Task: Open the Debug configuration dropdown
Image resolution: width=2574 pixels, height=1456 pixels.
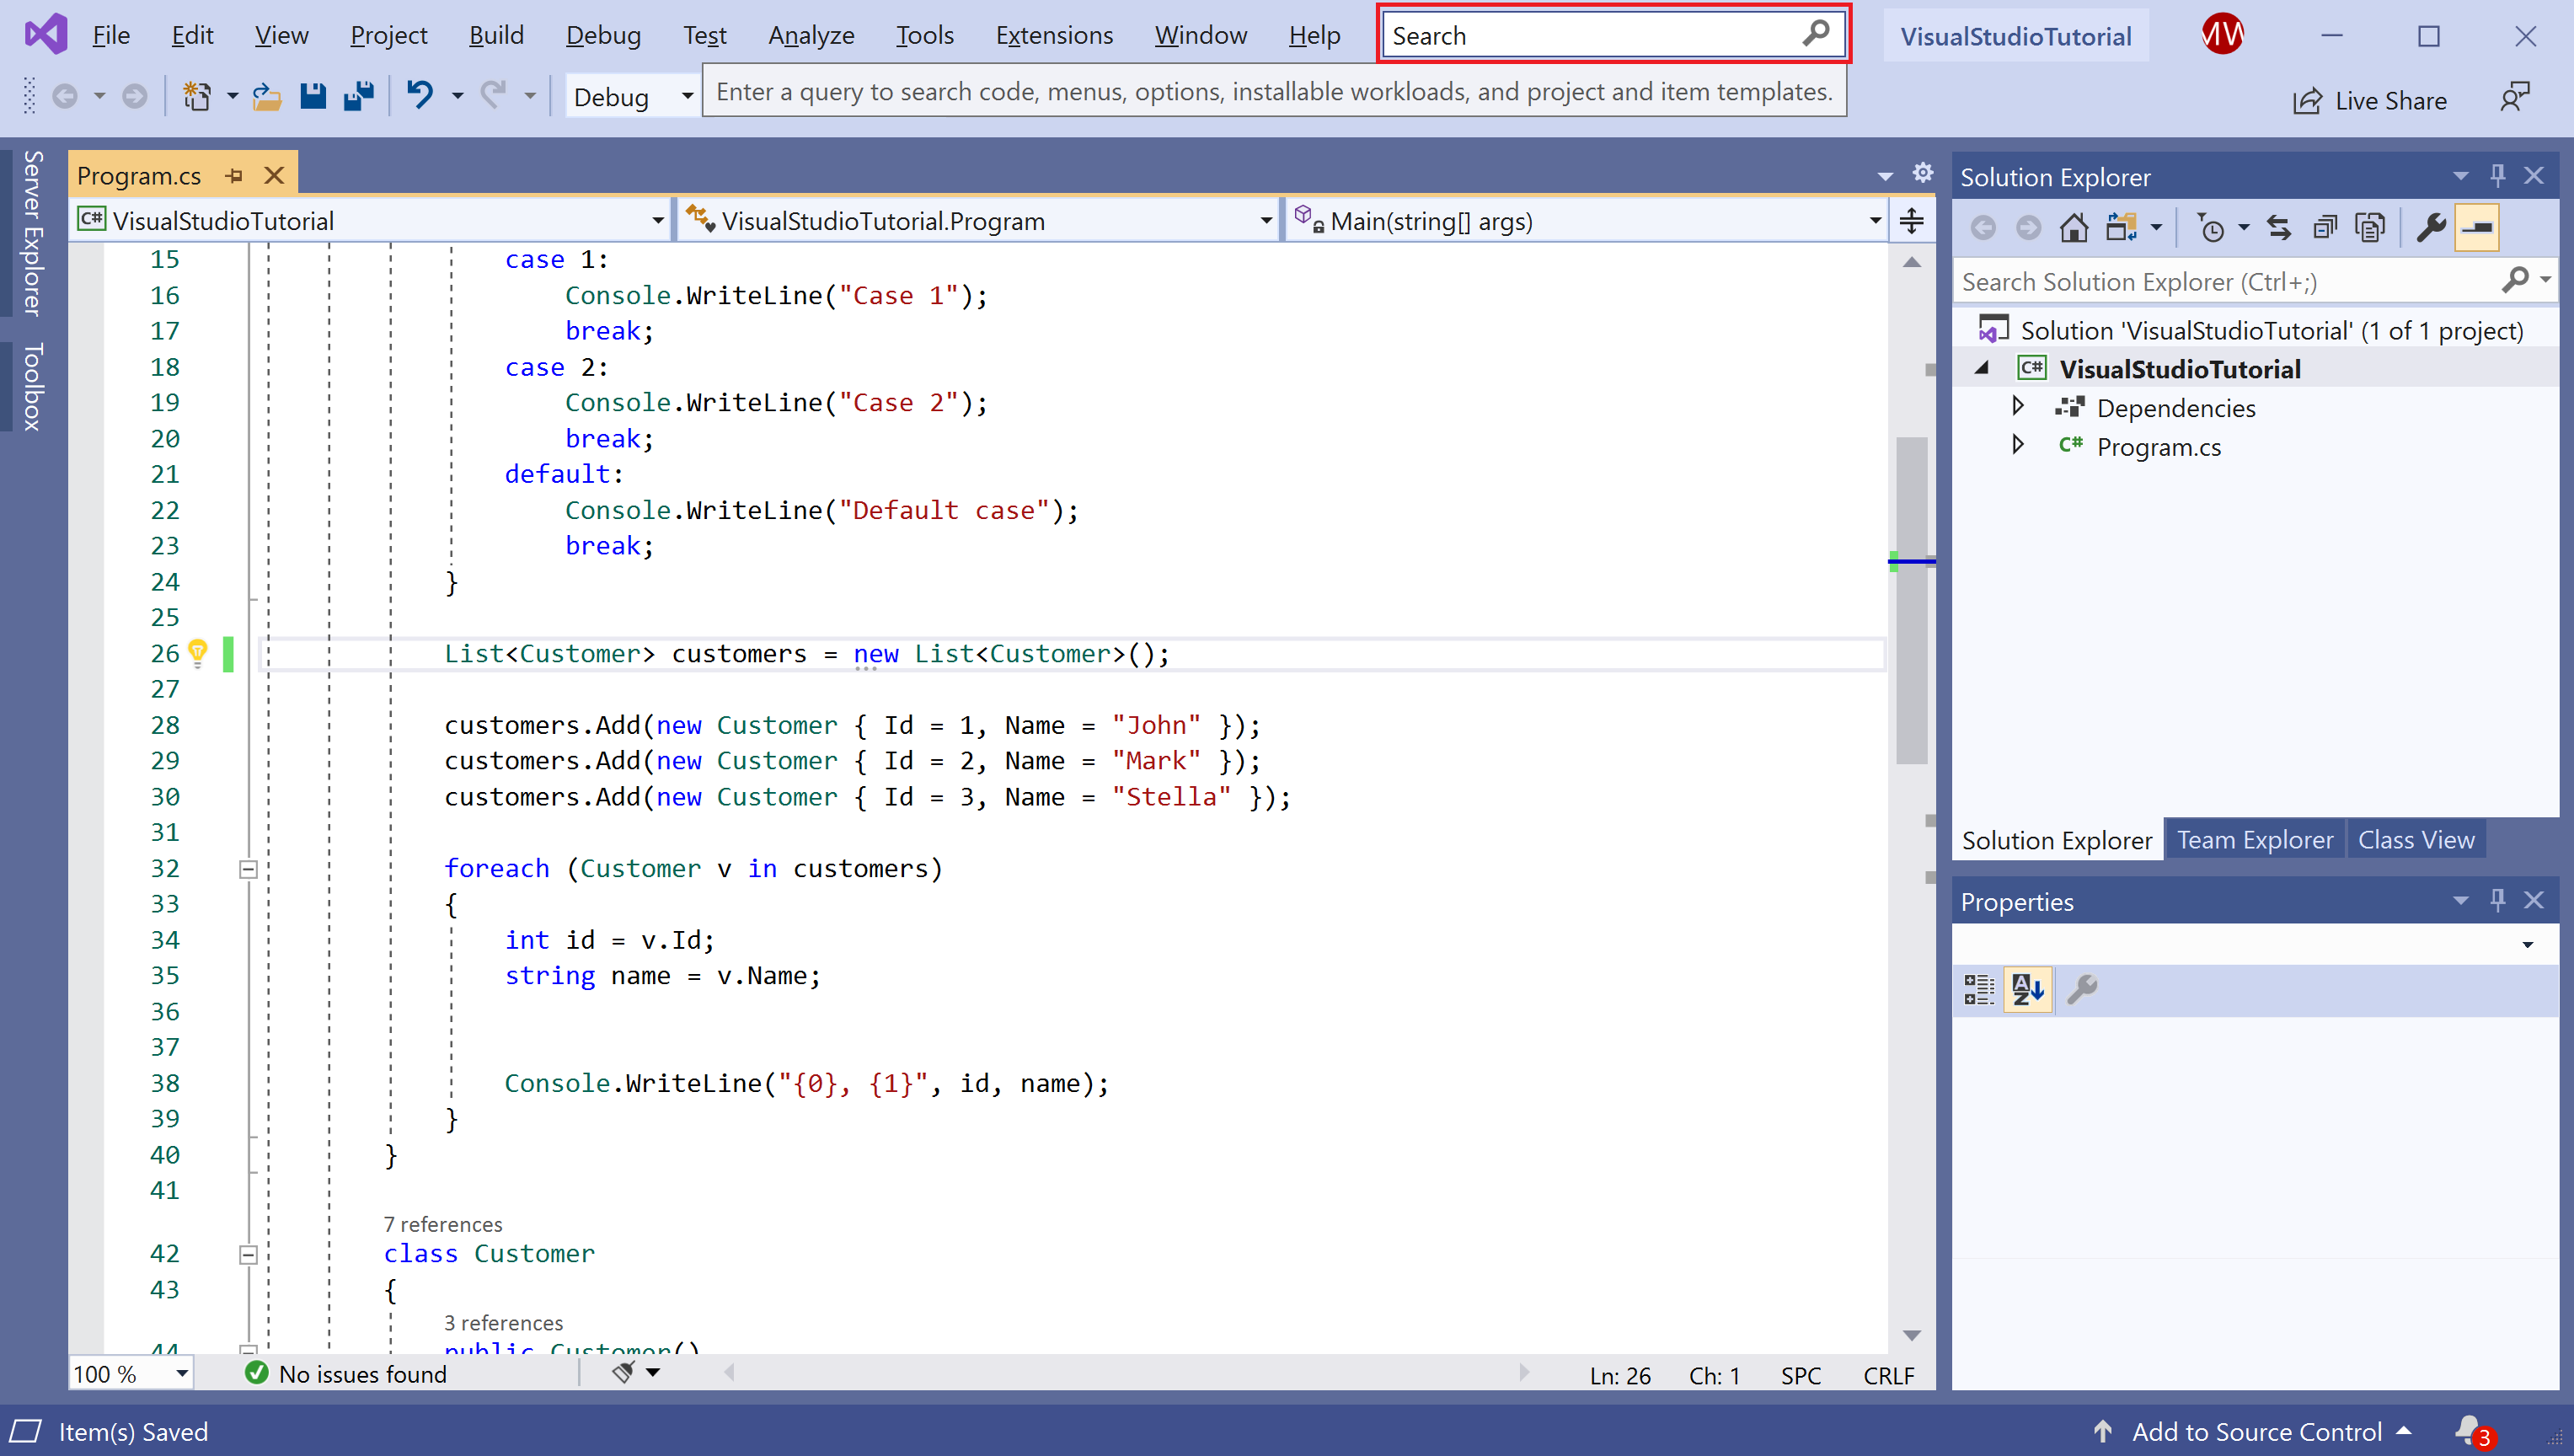Action: (687, 97)
